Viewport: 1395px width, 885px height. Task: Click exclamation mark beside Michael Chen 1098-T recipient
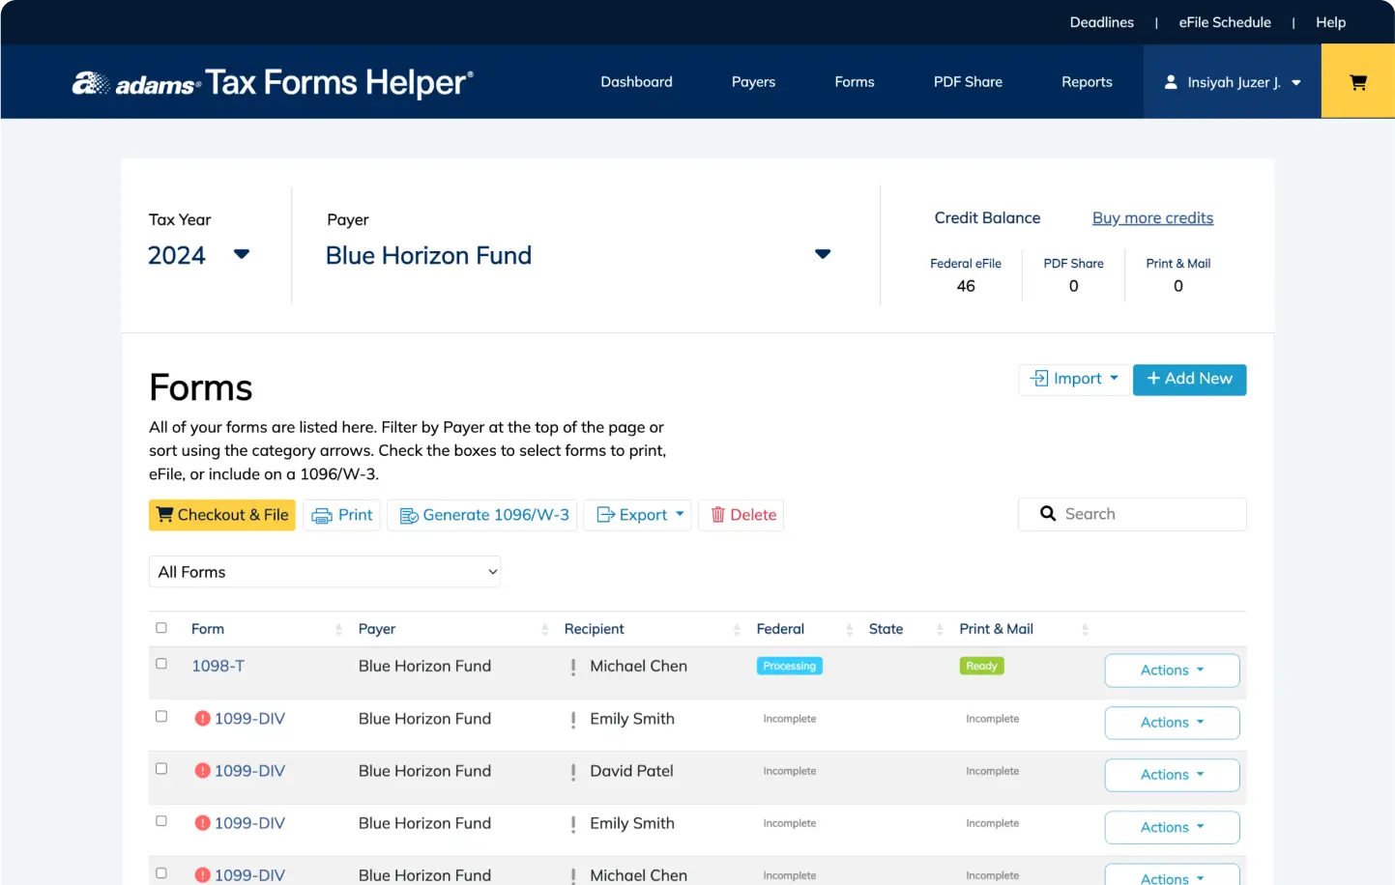point(573,667)
